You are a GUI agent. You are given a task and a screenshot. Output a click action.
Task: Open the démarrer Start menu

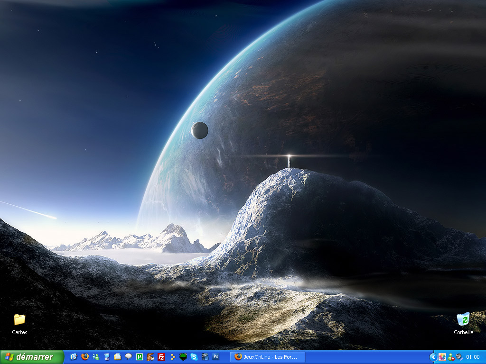click(32, 357)
